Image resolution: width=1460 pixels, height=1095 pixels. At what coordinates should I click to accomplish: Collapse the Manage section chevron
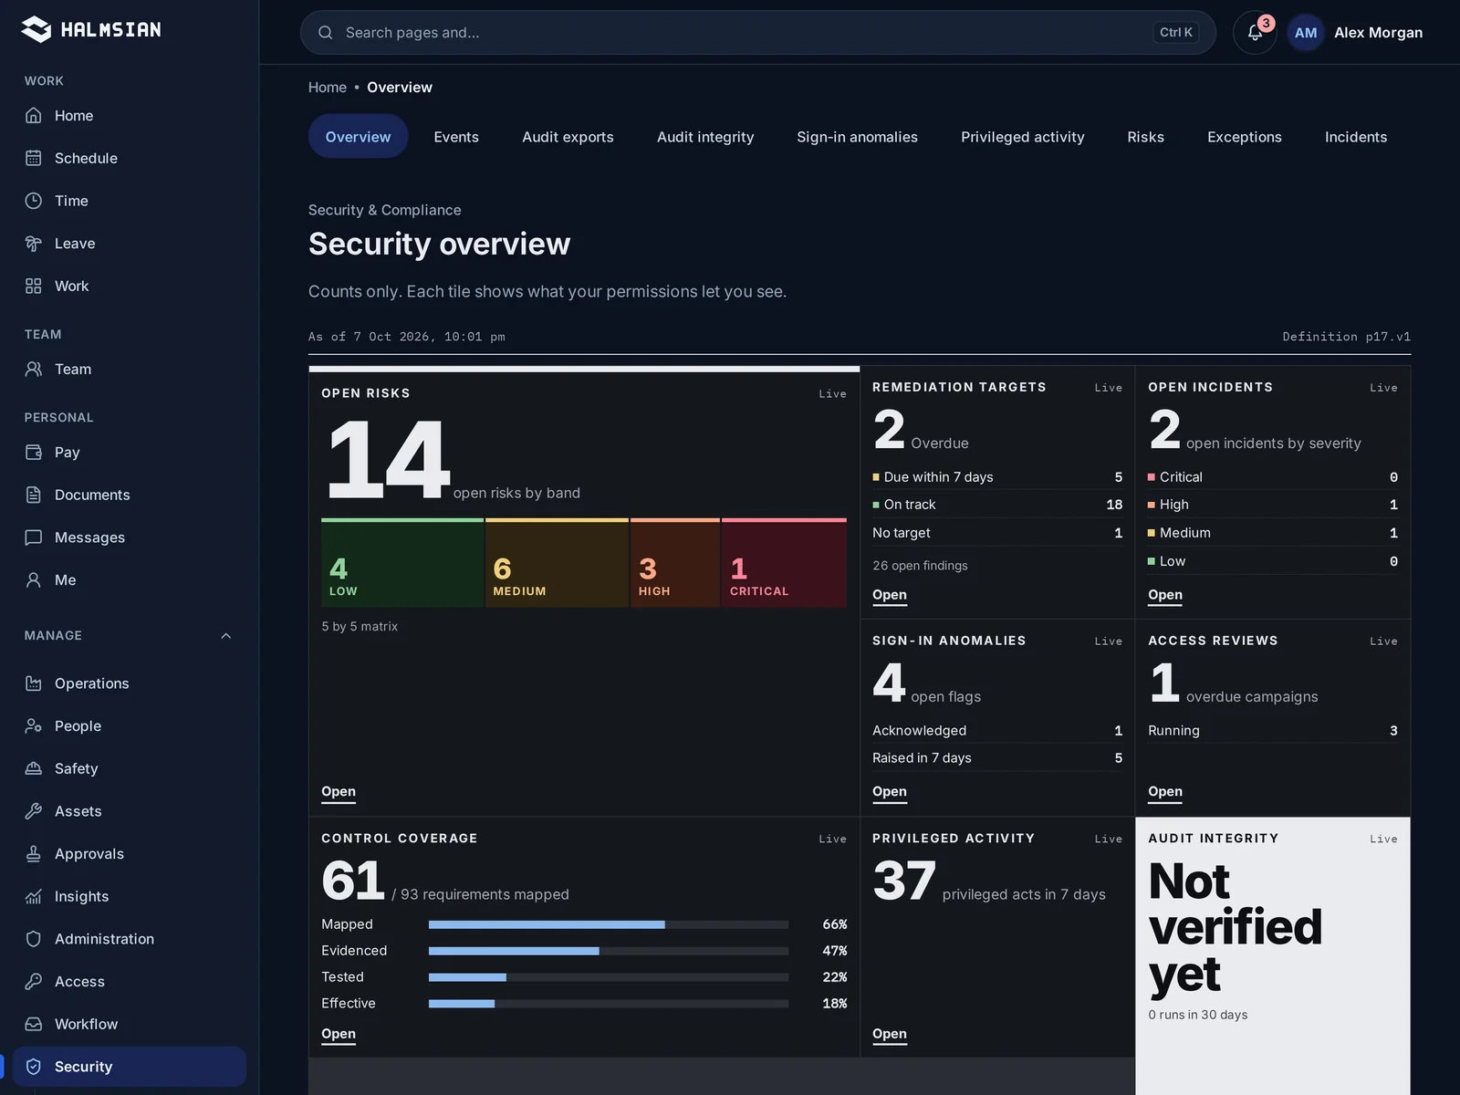(226, 636)
